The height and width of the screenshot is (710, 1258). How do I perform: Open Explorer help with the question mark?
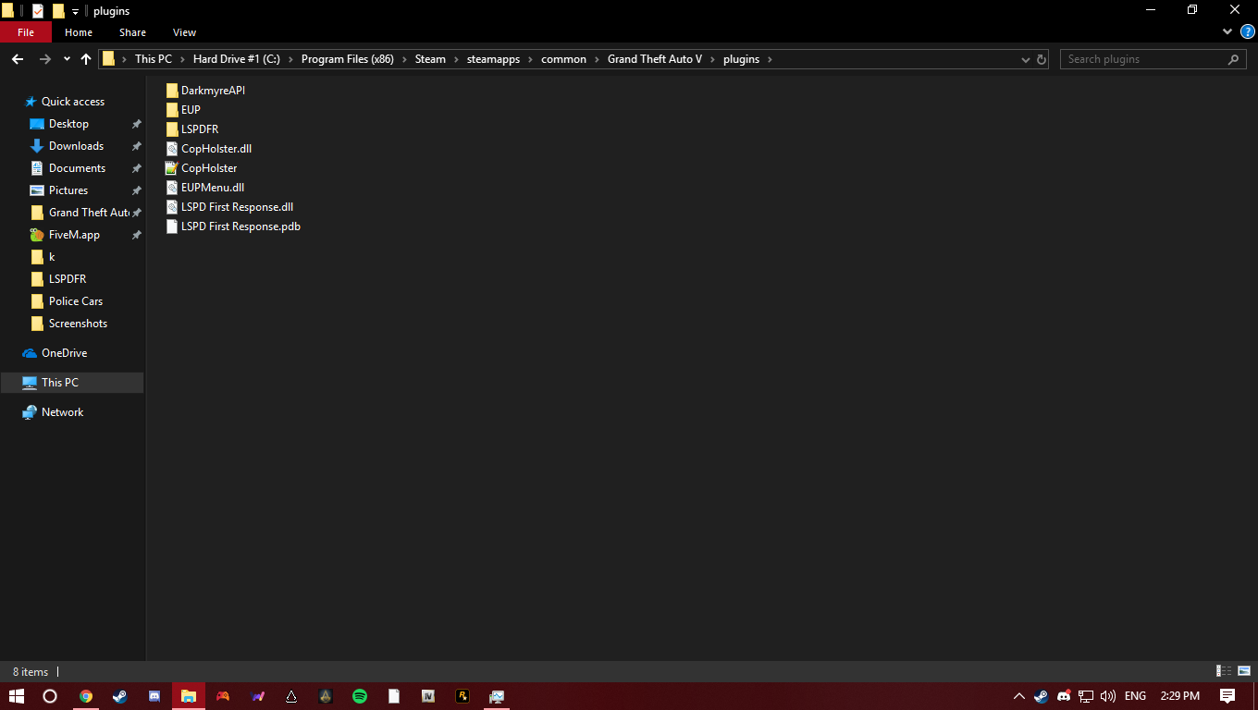tap(1248, 32)
